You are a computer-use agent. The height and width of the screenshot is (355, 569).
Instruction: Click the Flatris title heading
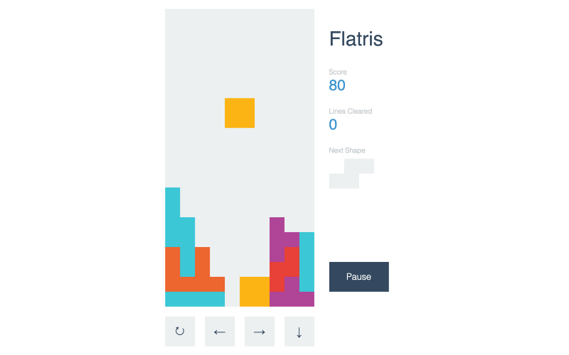(x=356, y=39)
